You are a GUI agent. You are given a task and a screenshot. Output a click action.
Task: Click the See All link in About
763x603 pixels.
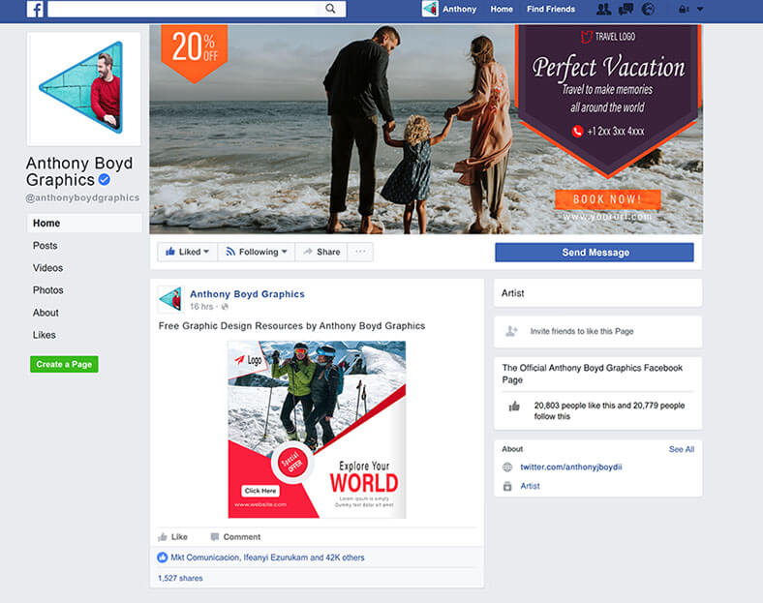(681, 449)
